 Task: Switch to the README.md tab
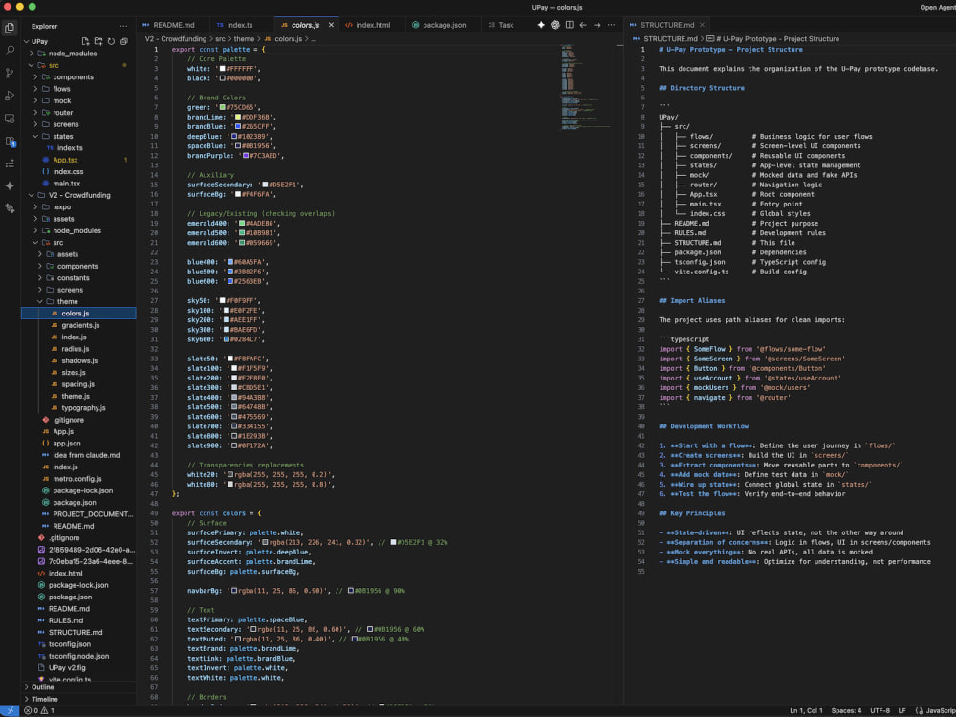(x=173, y=25)
